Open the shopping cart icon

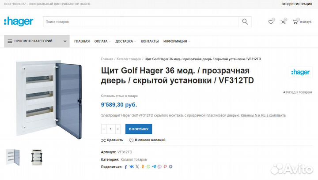(295, 22)
